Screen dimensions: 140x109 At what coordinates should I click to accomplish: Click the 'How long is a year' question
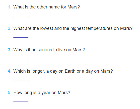point(42,93)
